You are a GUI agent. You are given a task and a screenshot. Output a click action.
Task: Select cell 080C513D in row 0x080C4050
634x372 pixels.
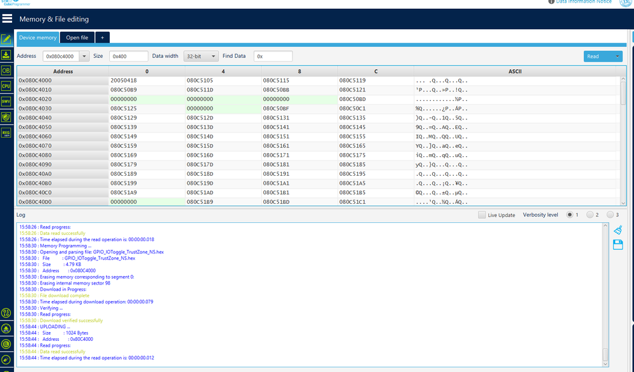pos(223,127)
